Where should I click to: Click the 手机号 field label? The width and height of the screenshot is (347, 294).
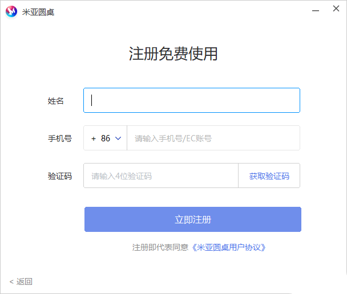60,138
